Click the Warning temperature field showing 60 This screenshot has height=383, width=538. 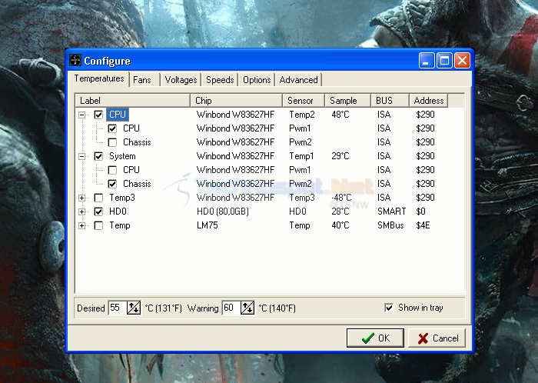tap(231, 308)
